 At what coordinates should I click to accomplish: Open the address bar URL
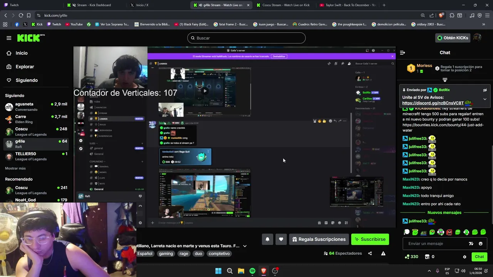[55, 15]
